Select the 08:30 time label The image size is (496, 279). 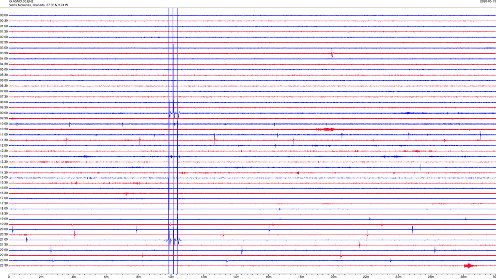point(4,107)
